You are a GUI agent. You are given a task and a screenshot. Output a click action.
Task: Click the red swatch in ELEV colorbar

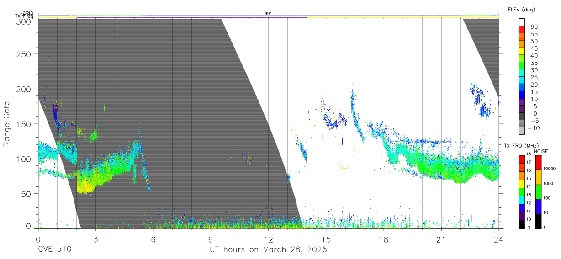point(522,30)
